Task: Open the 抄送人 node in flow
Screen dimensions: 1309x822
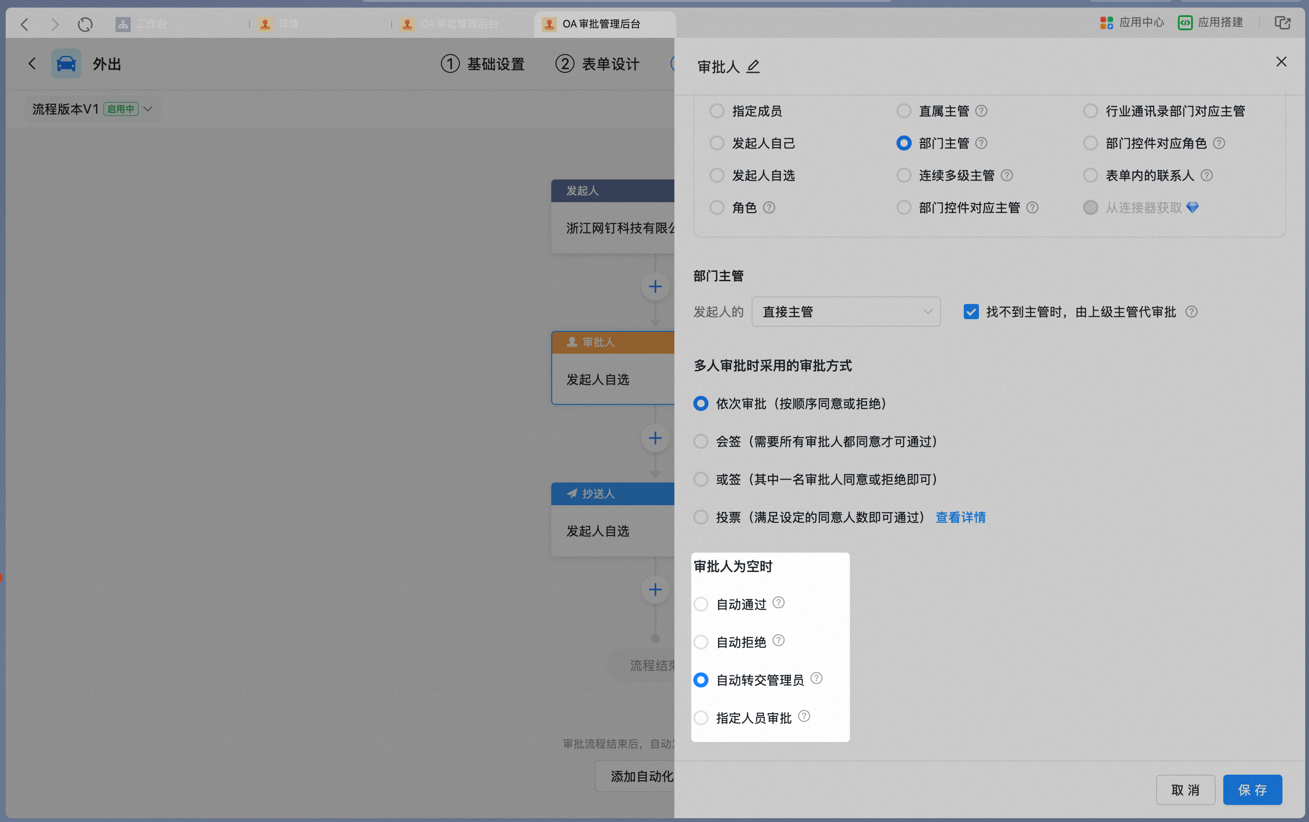Action: (613, 519)
